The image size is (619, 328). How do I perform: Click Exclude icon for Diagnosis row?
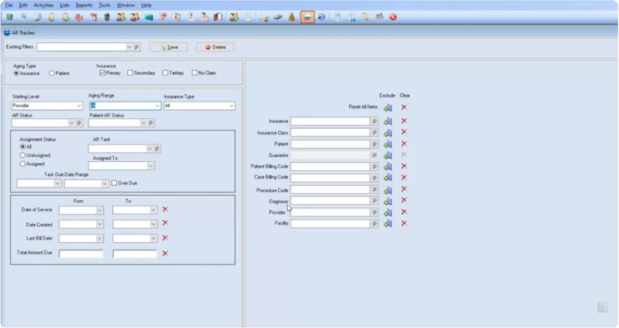click(x=388, y=202)
